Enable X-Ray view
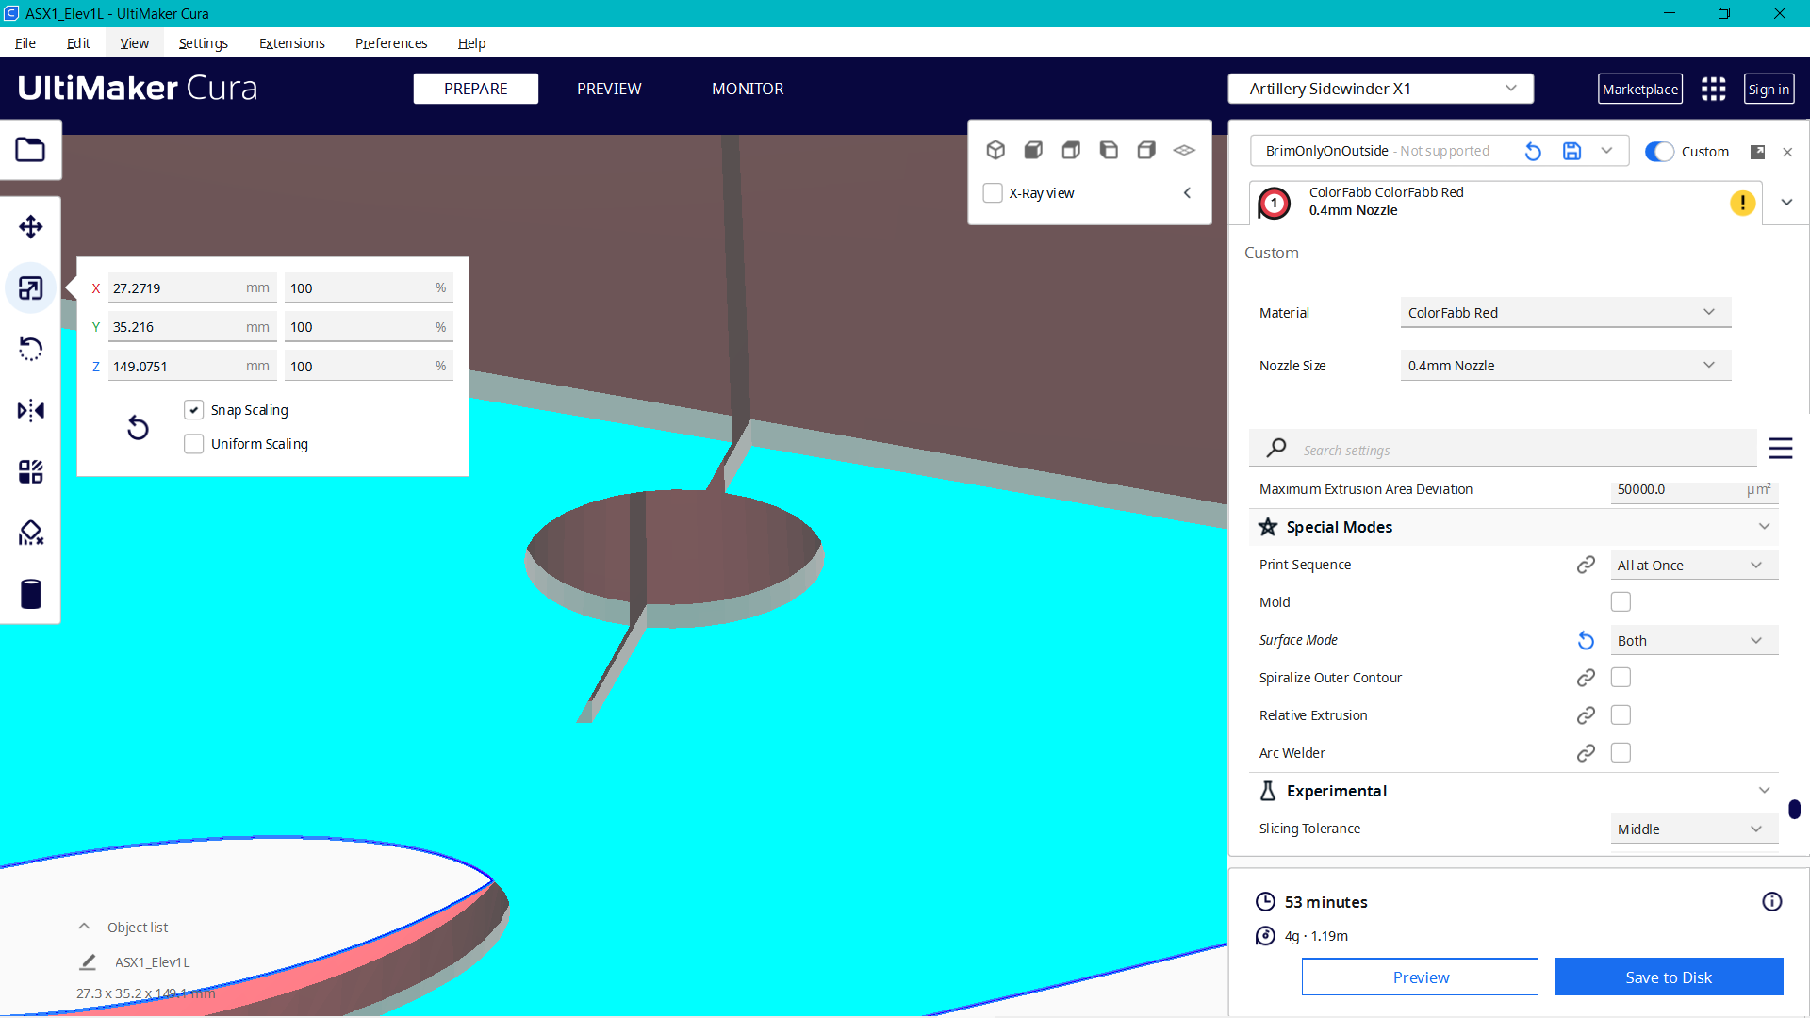The width and height of the screenshot is (1810, 1018). (992, 192)
